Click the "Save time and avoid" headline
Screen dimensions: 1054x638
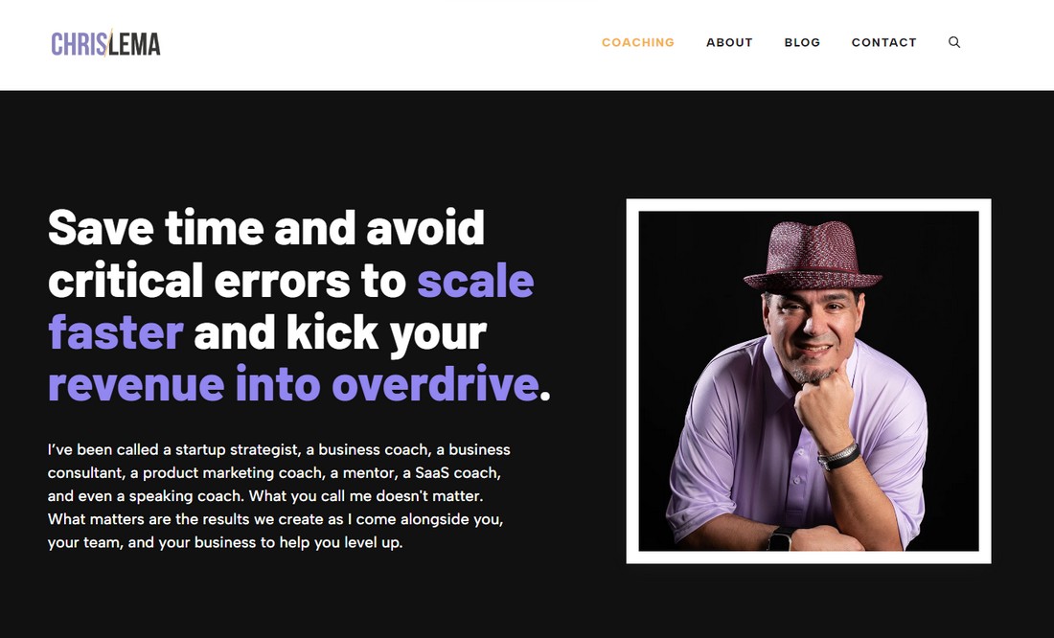[266, 228]
